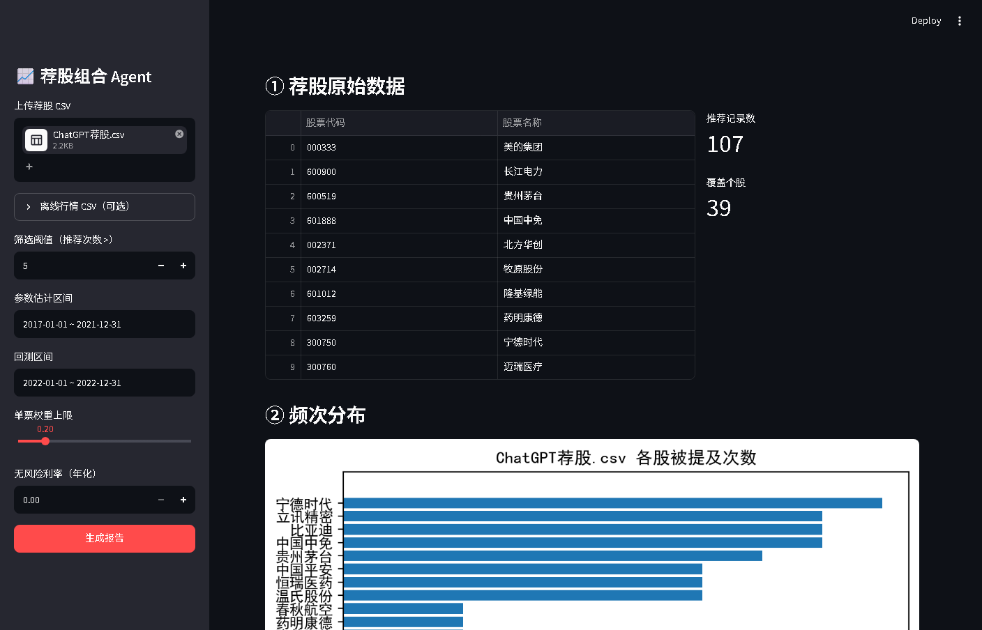Click the ① 荐股原始数据 heading
Viewport: 982px width, 630px height.
point(335,86)
